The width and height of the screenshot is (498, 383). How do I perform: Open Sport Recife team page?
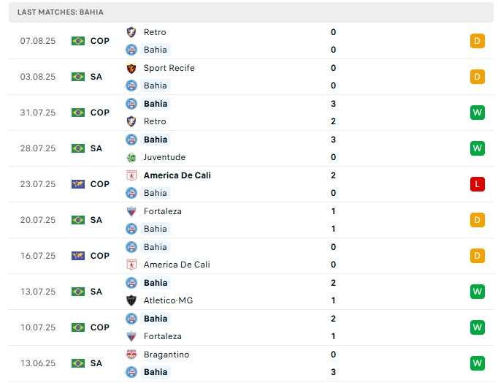pos(169,68)
